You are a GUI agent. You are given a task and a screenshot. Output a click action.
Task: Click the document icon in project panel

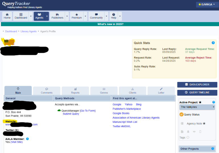pos(182,132)
